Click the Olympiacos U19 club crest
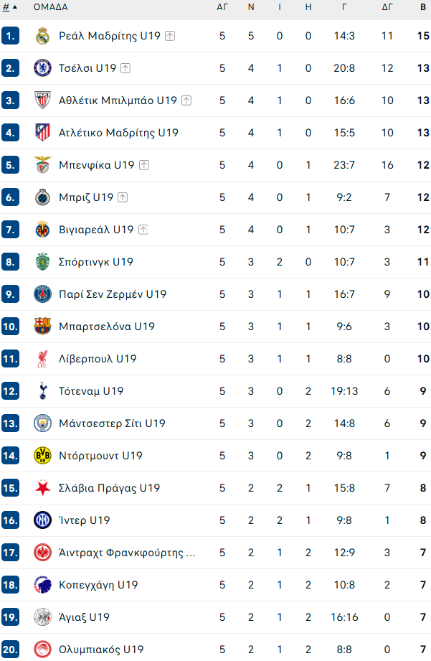The height and width of the screenshot is (661, 431). point(42,650)
